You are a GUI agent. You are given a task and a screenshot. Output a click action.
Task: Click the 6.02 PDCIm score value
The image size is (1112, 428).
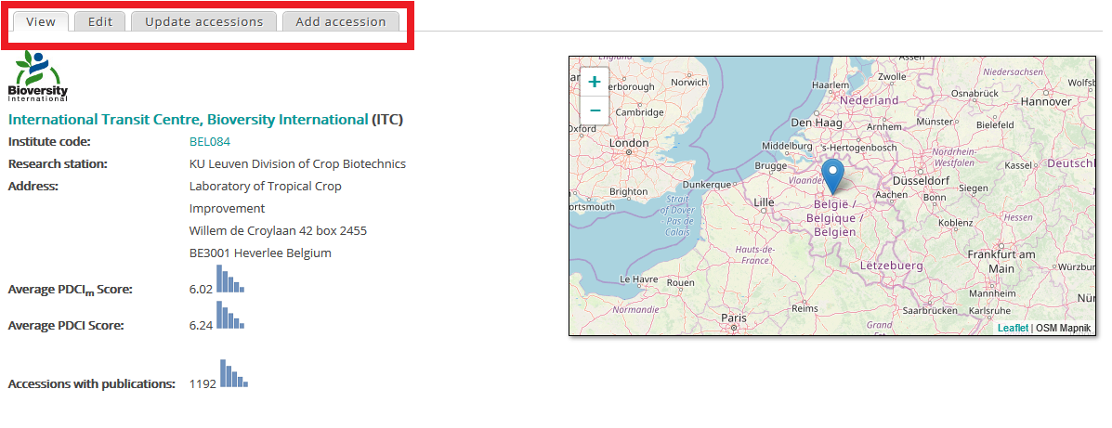coord(202,289)
